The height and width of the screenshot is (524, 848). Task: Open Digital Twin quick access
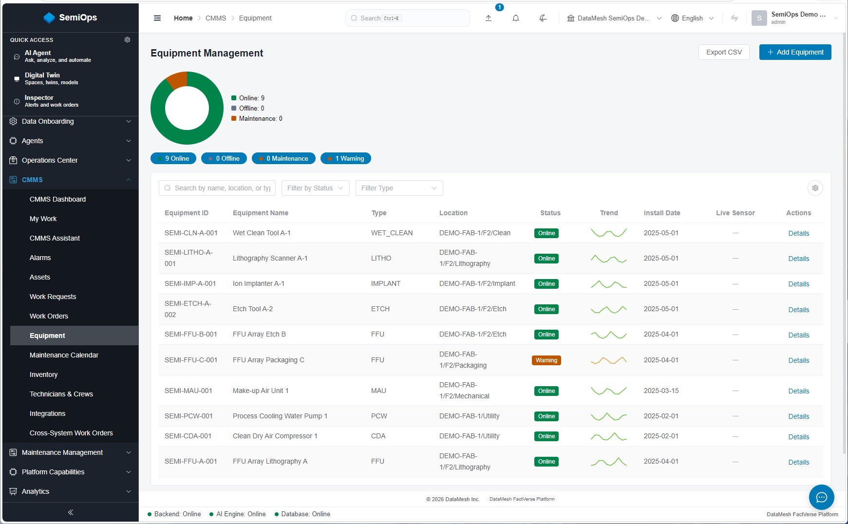(71, 79)
